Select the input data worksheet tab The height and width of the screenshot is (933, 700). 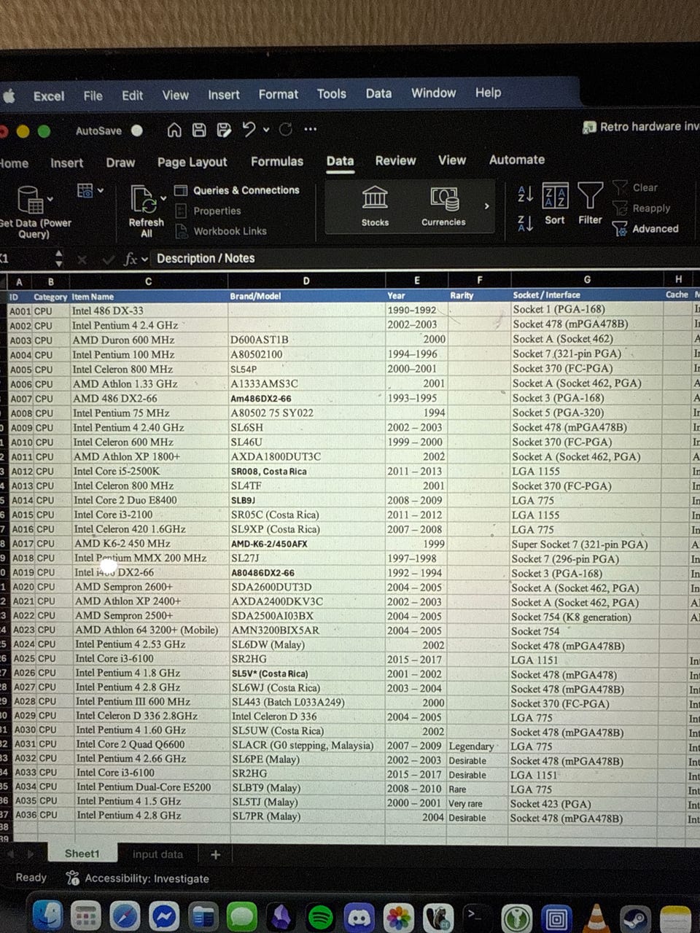[157, 854]
